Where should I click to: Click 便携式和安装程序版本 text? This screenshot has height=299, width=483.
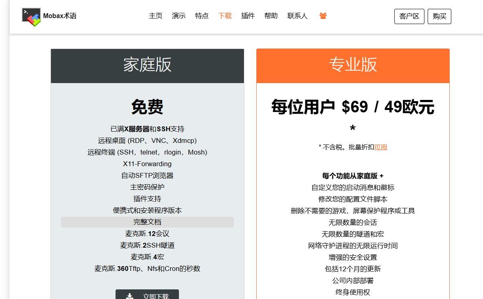147,210
